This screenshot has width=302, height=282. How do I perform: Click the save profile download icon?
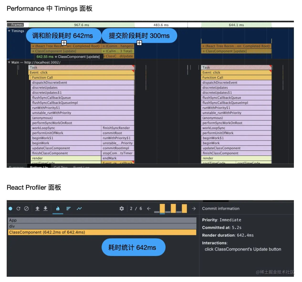(x=46, y=208)
